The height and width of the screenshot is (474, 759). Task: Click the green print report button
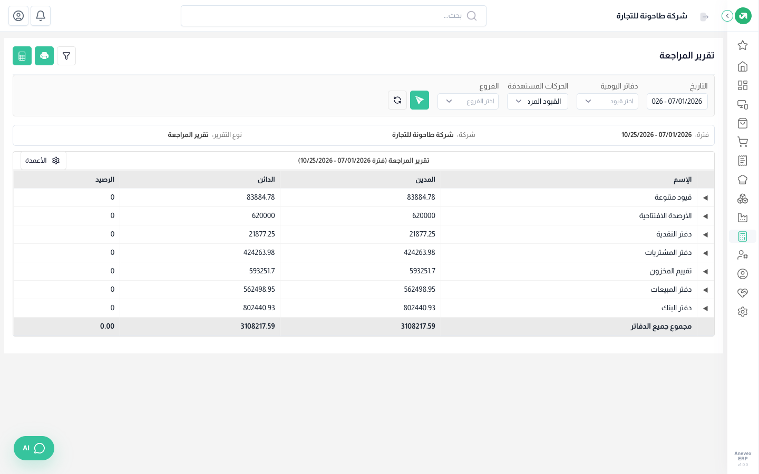point(44,56)
